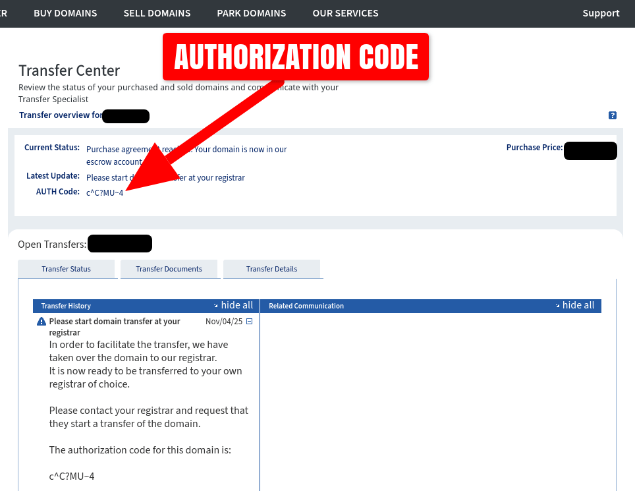Image resolution: width=635 pixels, height=491 pixels.
Task: Click the redacted Purchase Price box
Action: [590, 151]
